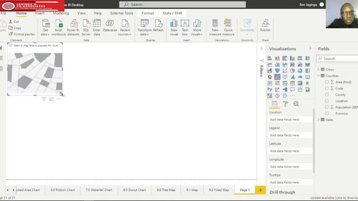The height and width of the screenshot is (201, 358).
Task: Open the View ribbon tab
Action: [x=81, y=13]
